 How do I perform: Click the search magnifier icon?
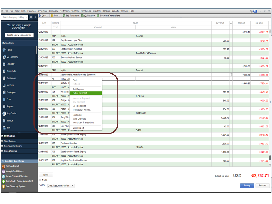[x=31, y=18]
